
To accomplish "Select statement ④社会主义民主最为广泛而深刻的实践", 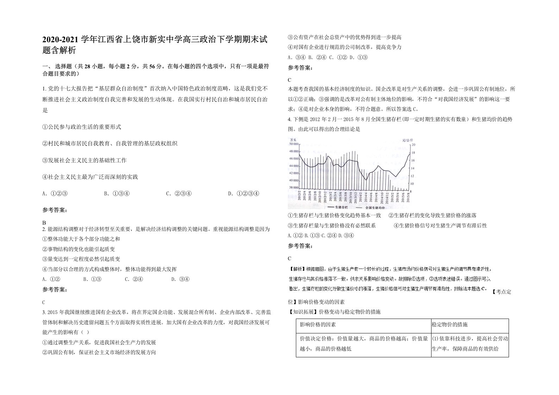I will click(90, 177).
